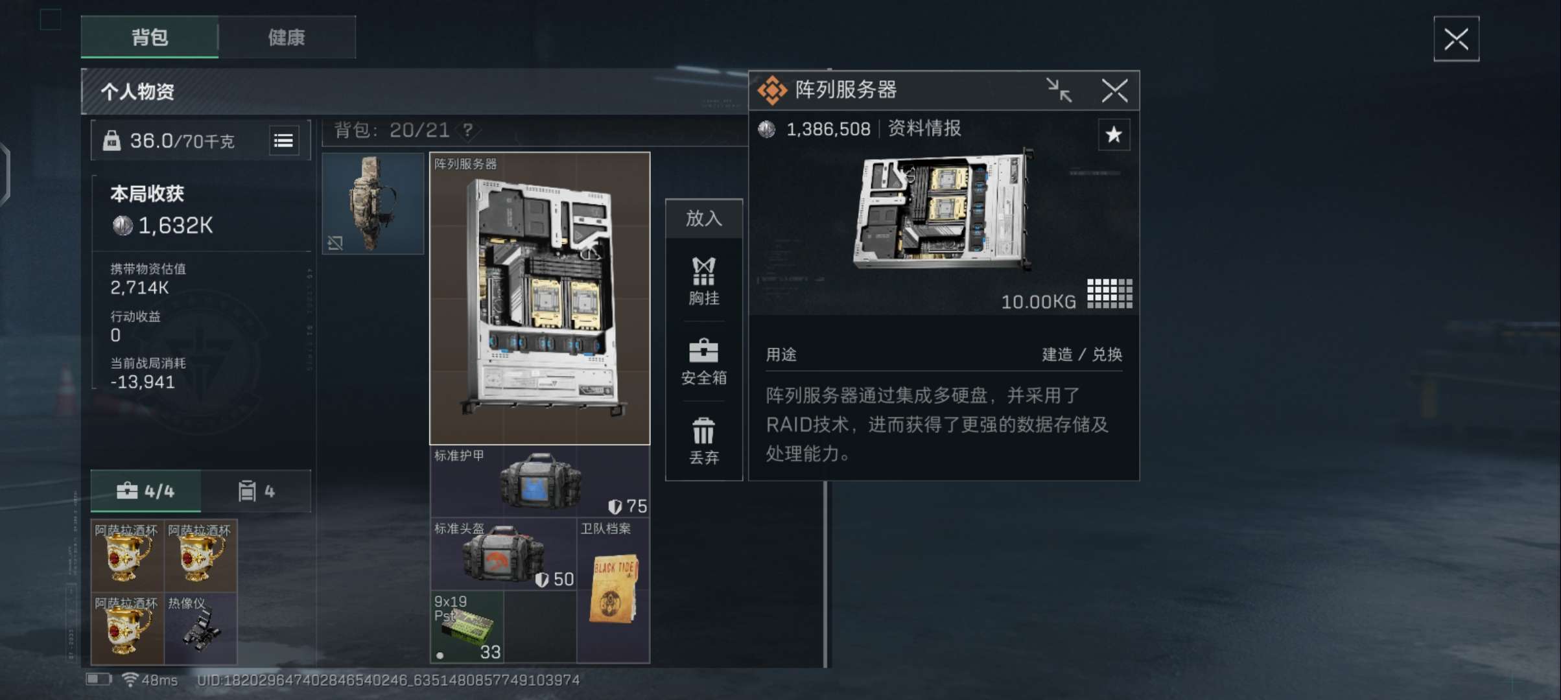Image resolution: width=1561 pixels, height=700 pixels.
Task: Select the 标准头盔 helmet item
Action: point(504,554)
